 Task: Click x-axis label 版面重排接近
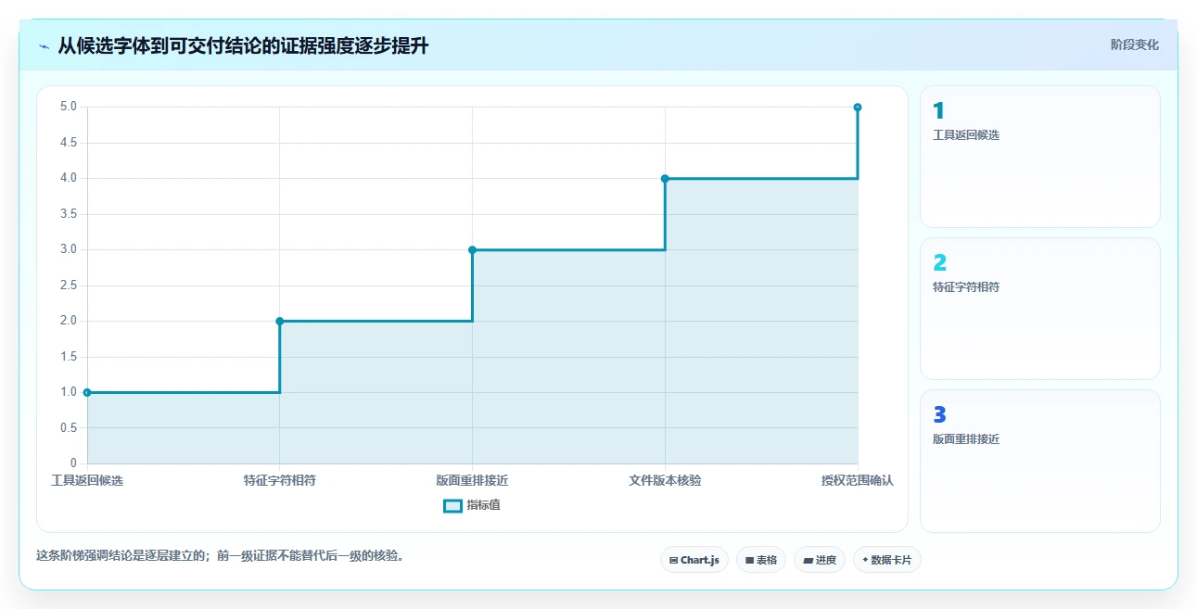pyautogui.click(x=472, y=480)
